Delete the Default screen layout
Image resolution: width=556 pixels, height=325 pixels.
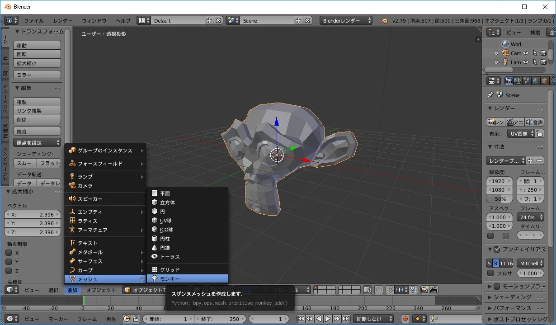tap(218, 21)
